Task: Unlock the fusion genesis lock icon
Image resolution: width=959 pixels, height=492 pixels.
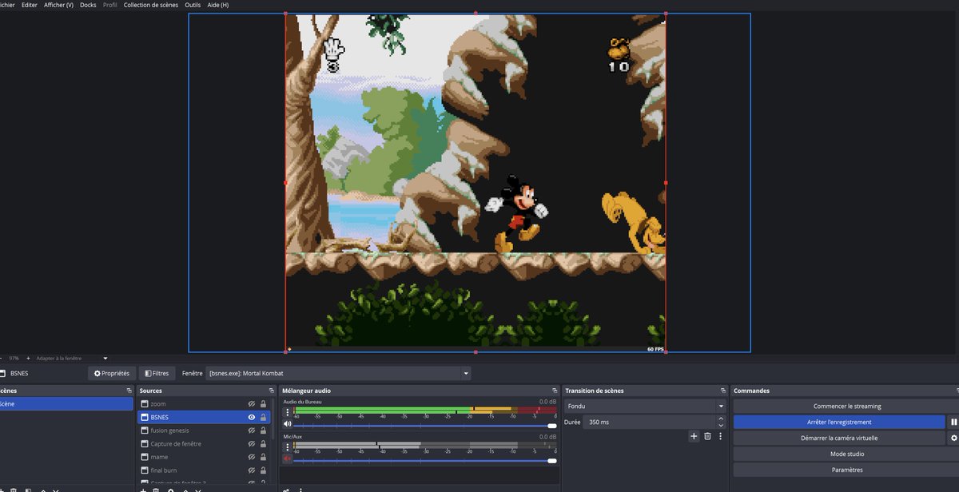Action: [x=264, y=430]
